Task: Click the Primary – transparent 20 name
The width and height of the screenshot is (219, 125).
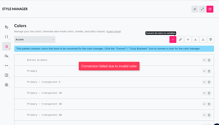Action: [x=44, y=93]
